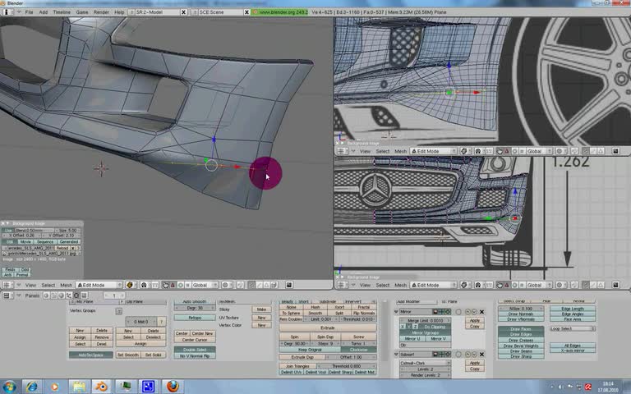Screen dimensions: 631x394
Task: Open Firefox from the Windows taskbar
Action: click(172, 386)
